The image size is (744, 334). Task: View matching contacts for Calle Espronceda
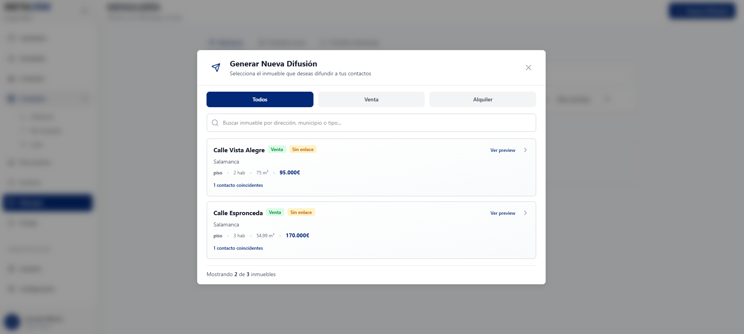tap(238, 248)
